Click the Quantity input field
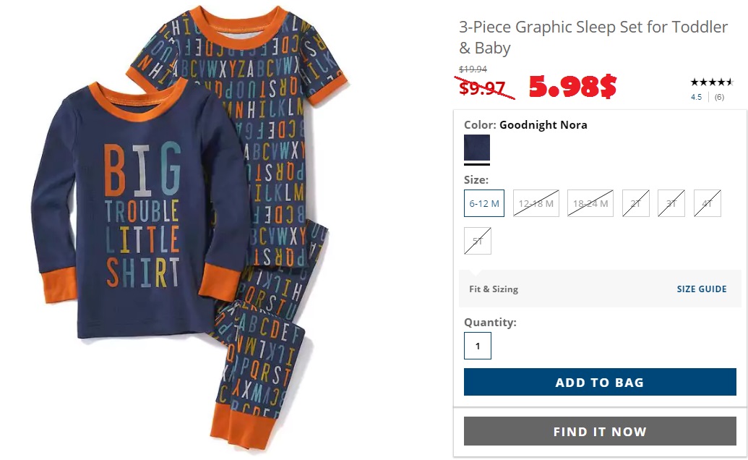Image resolution: width=748 pixels, height=460 pixels. [x=478, y=346]
